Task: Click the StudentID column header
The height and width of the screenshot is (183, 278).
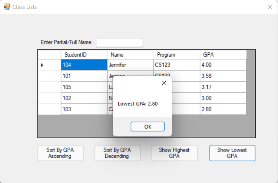Action: point(84,55)
